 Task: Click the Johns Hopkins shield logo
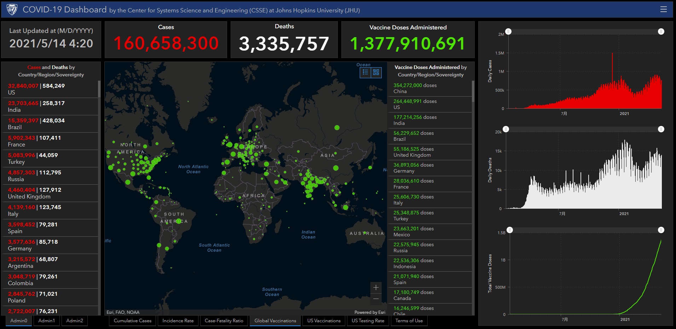[x=12, y=10]
